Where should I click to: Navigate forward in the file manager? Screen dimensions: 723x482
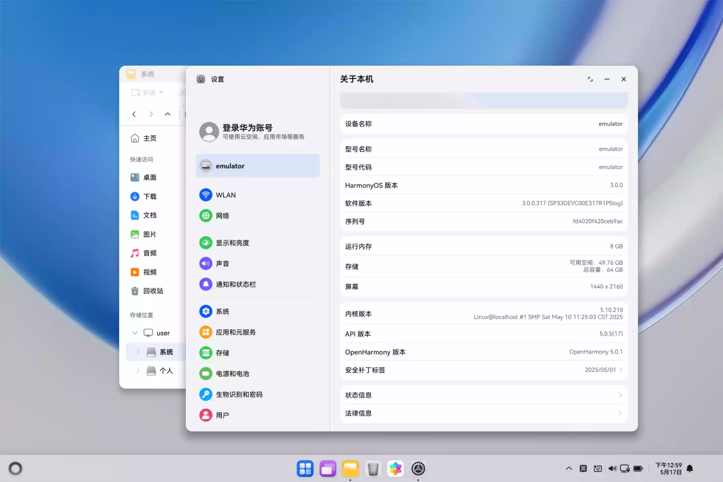coord(151,114)
